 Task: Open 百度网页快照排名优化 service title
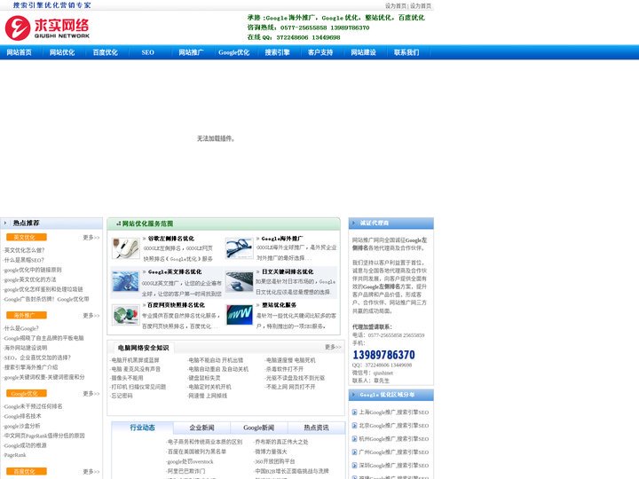coord(176,305)
